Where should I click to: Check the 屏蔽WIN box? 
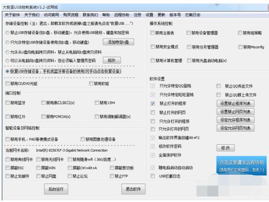38,168
